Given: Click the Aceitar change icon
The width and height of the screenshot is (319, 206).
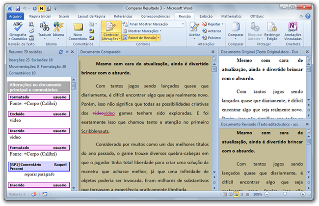Looking at the screenshot, I should coord(194,28).
